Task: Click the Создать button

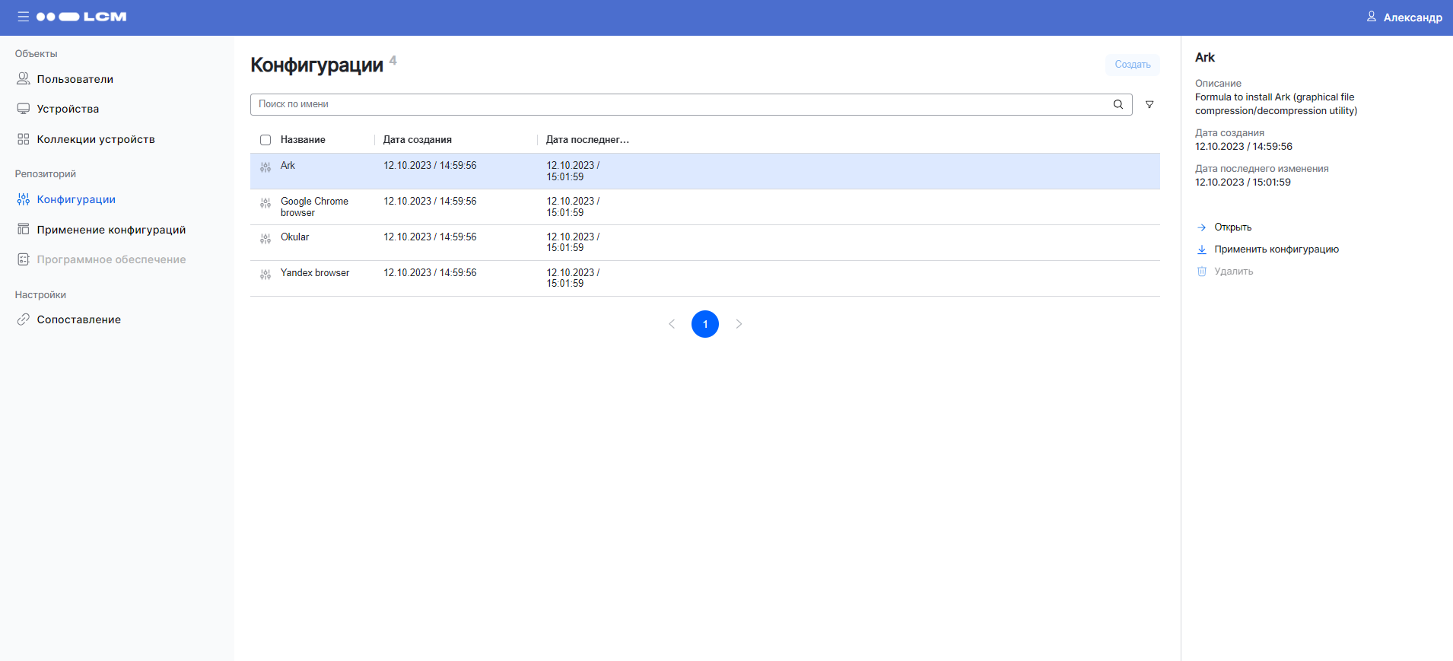Action: 1132,65
